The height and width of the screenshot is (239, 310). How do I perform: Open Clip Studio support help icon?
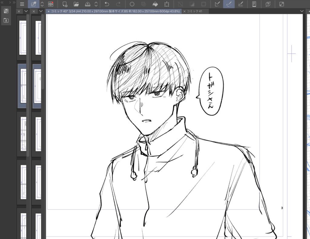tap(268, 4)
